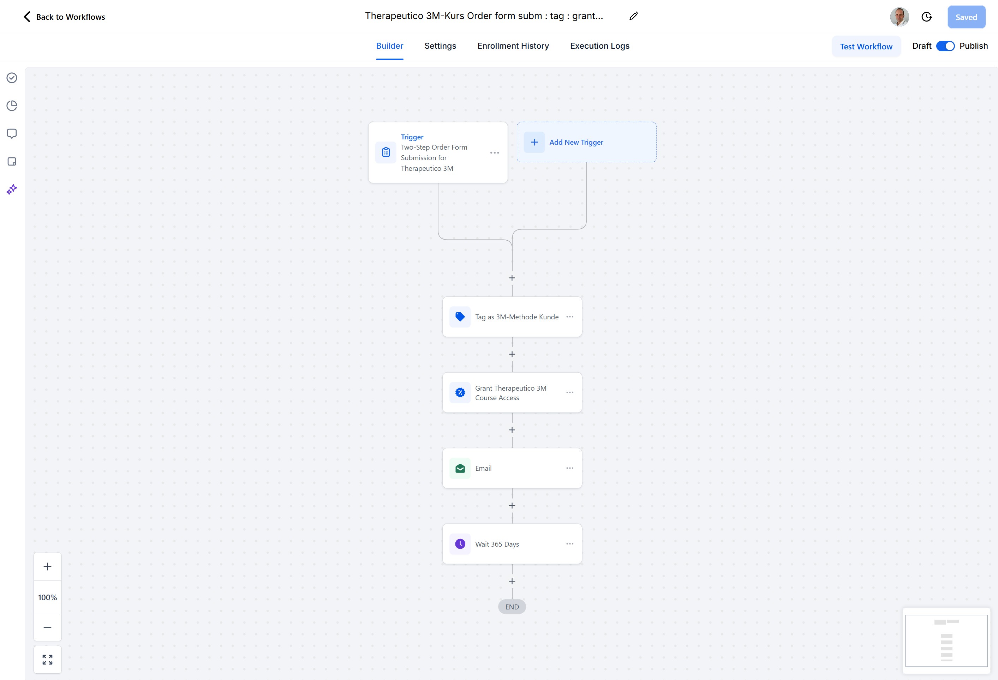Open three-dot menu on Email action
Screen dimensions: 998x680
point(569,468)
